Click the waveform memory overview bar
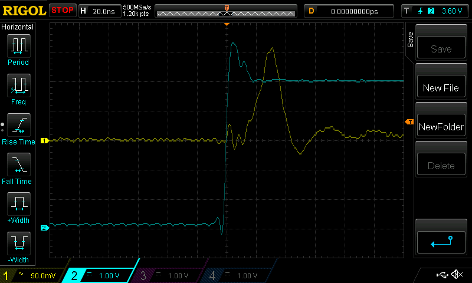The height and width of the screenshot is (283, 472). pyautogui.click(x=226, y=12)
